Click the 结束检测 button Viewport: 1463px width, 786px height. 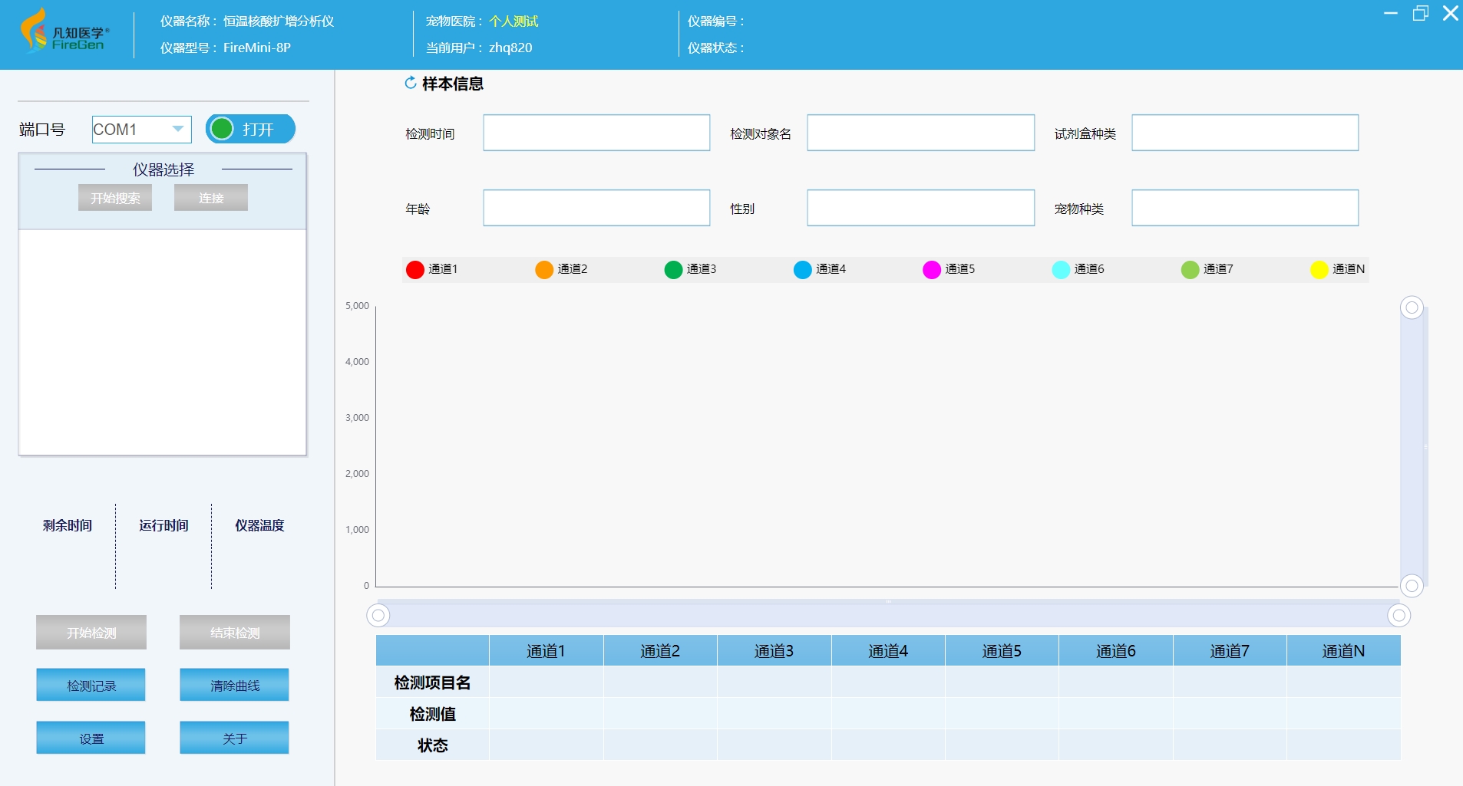pos(235,633)
